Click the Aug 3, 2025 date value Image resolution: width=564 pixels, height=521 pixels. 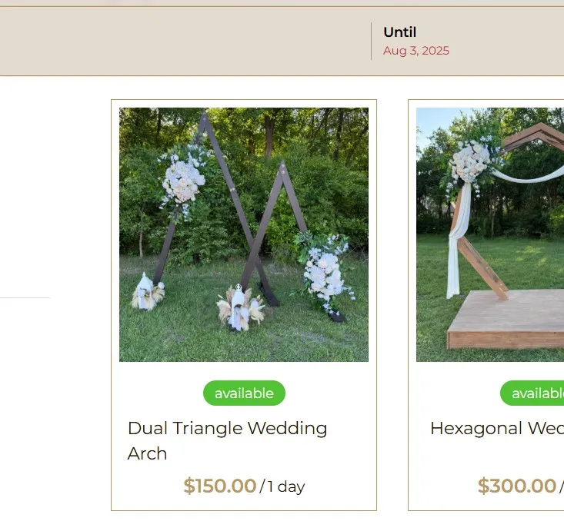(x=416, y=51)
